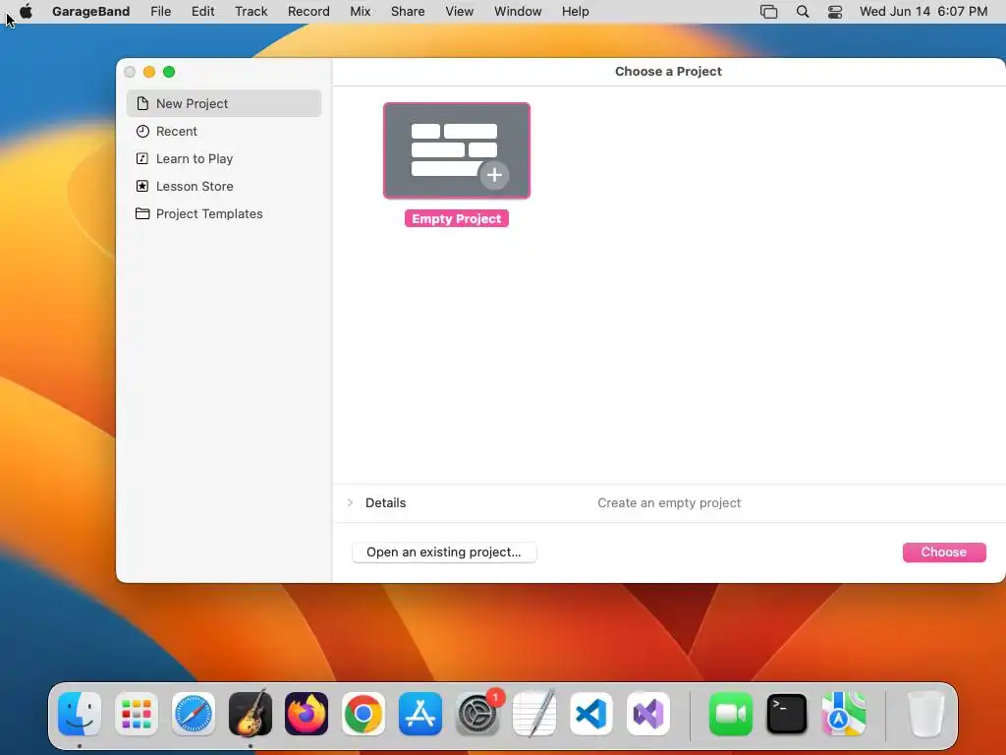Open Terminal from the Dock
The image size is (1006, 755).
click(787, 714)
